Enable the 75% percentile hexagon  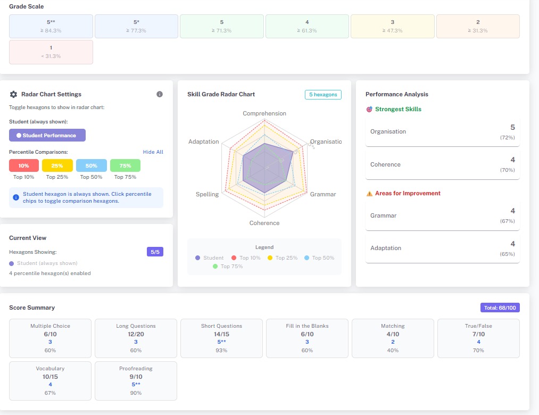pyautogui.click(x=125, y=165)
